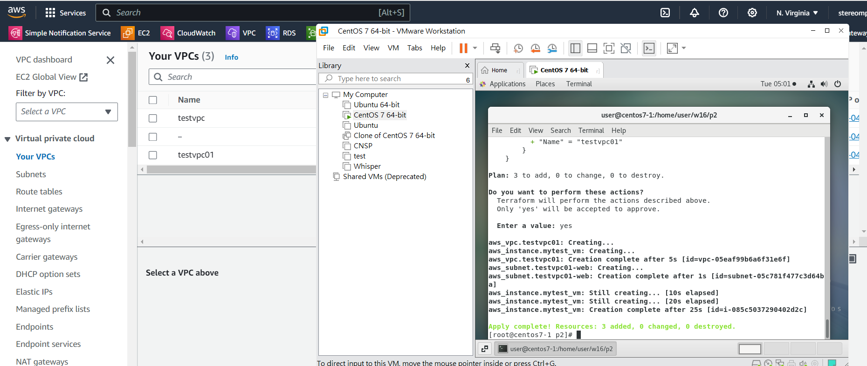This screenshot has width=867, height=366.
Task: Click the CentOS show-windows button in the bottom bar
Action: 485,349
